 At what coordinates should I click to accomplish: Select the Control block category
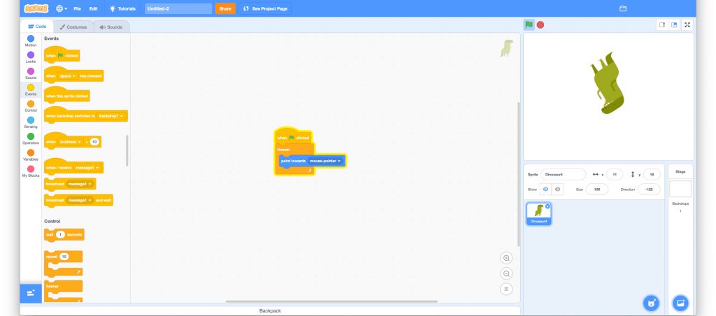point(31,106)
